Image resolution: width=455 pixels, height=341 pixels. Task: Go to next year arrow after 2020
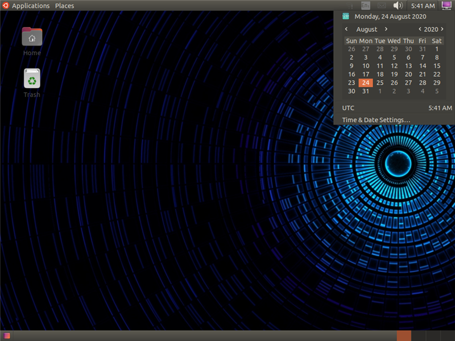pos(442,29)
